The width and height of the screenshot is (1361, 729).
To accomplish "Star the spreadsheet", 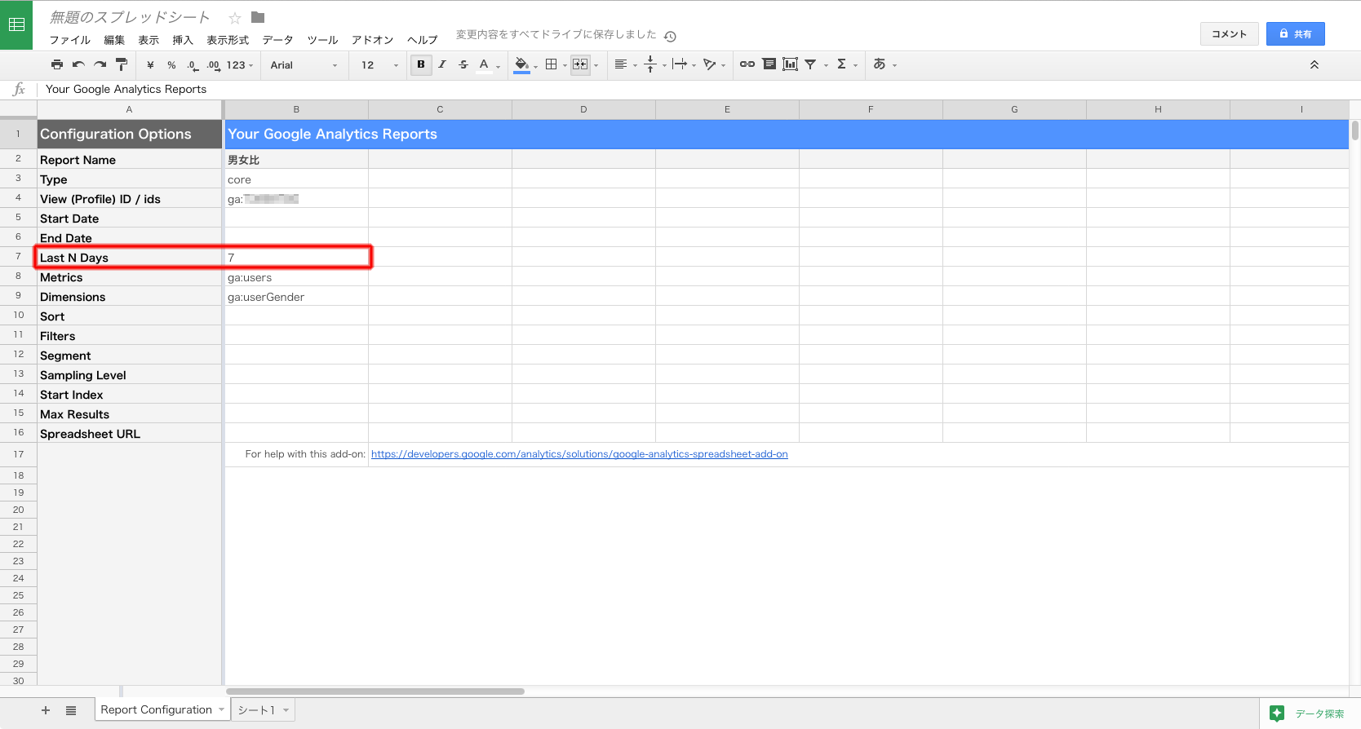I will [235, 18].
